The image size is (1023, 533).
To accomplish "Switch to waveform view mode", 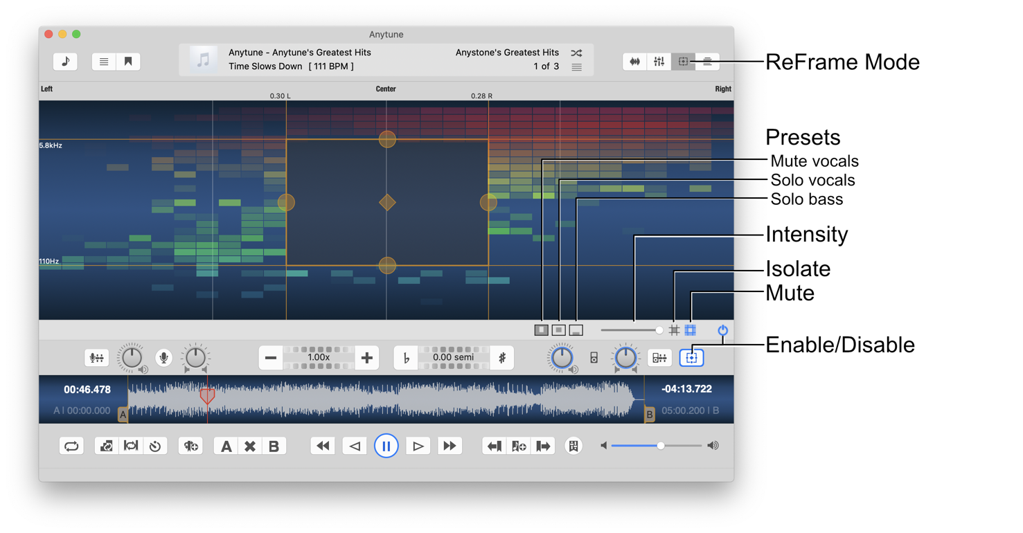I will click(x=634, y=62).
